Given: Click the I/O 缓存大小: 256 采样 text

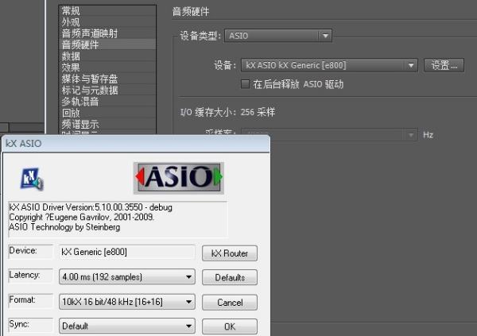Looking at the screenshot, I should point(227,112).
